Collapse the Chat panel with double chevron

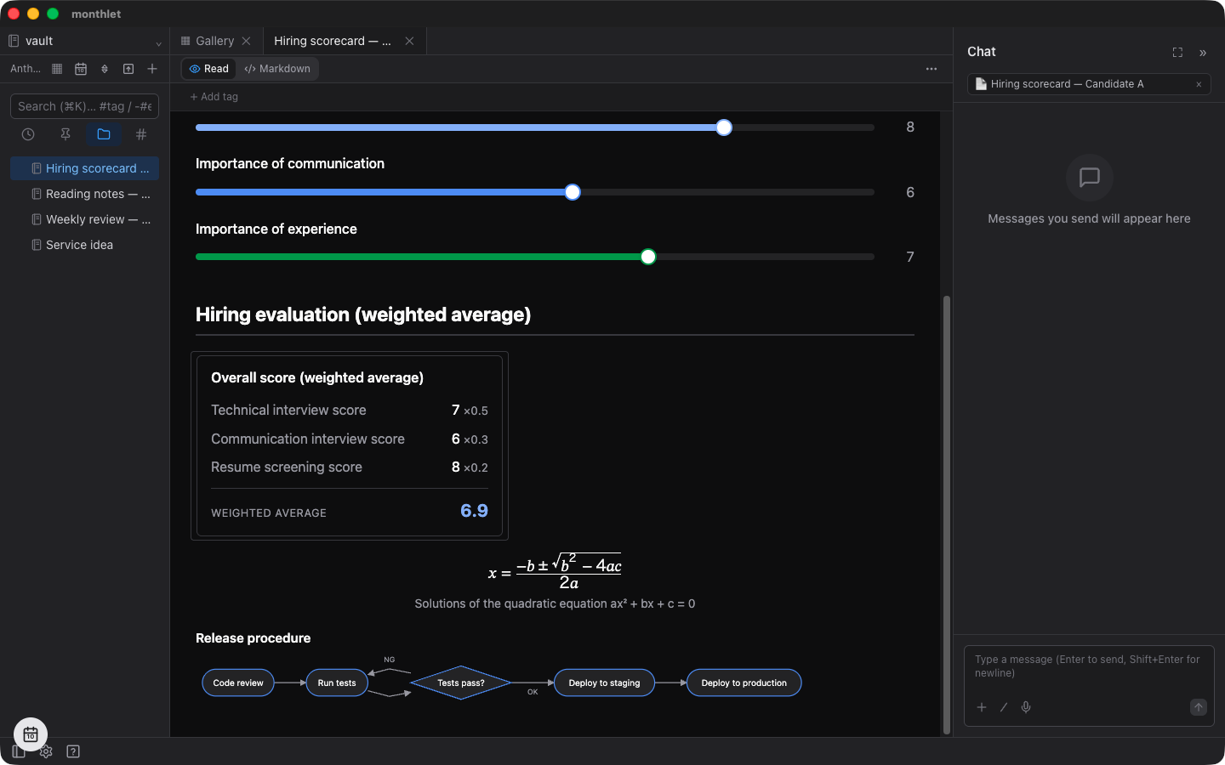click(x=1203, y=53)
